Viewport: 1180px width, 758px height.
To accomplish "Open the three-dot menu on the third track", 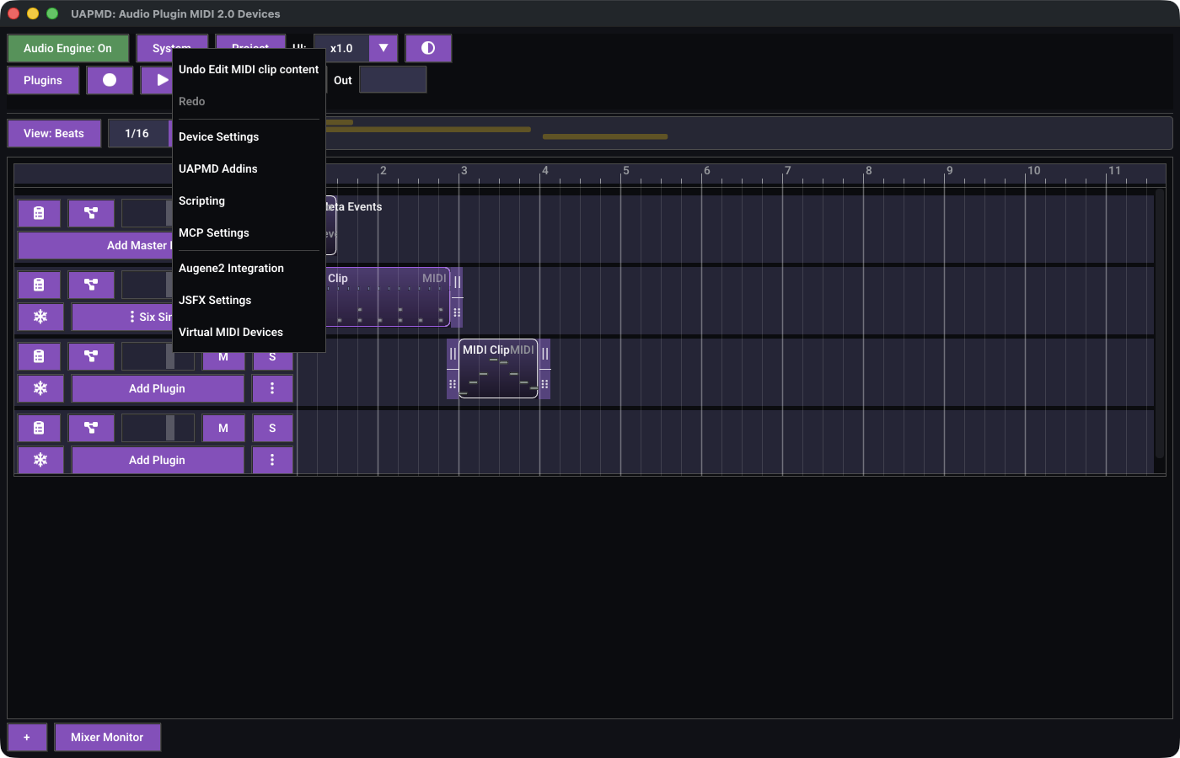I will pos(272,388).
